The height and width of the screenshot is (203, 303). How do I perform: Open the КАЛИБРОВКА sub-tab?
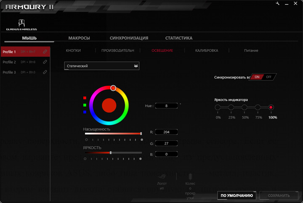(207, 50)
